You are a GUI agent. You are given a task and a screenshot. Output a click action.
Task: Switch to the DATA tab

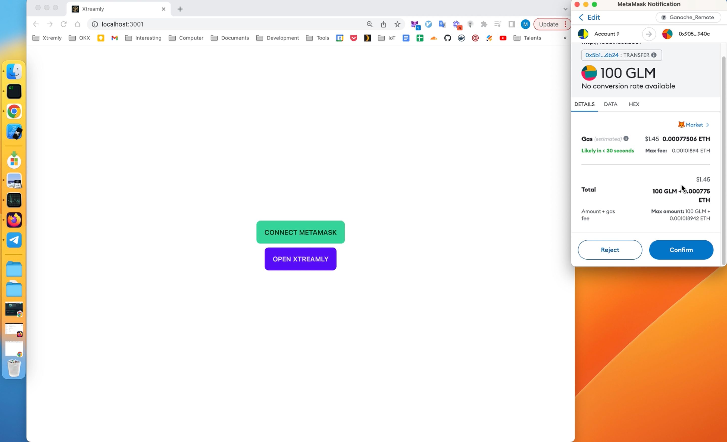pos(611,104)
